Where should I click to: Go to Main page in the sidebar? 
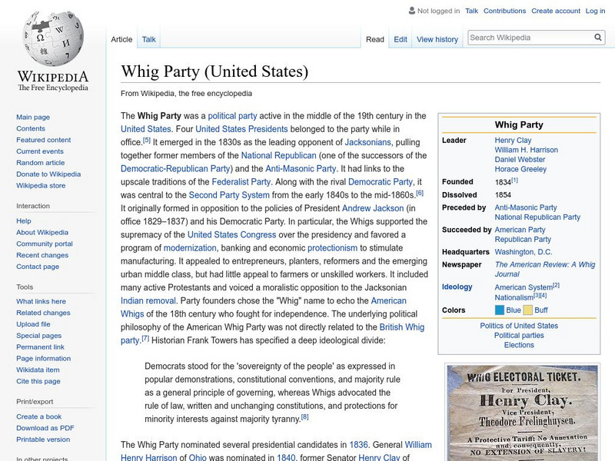click(x=33, y=117)
